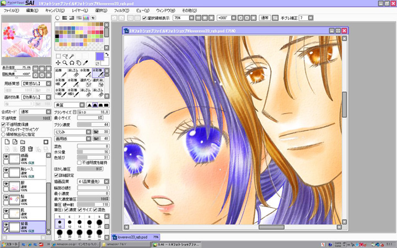Open the キャンバス(C) menu
This screenshot has width=397, height=248.
(x=55, y=10)
